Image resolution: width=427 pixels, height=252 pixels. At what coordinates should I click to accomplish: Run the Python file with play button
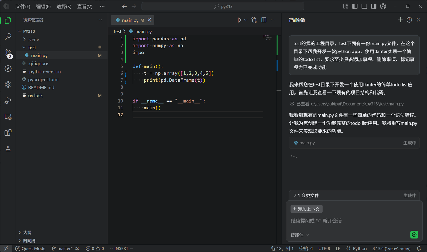[x=240, y=20]
